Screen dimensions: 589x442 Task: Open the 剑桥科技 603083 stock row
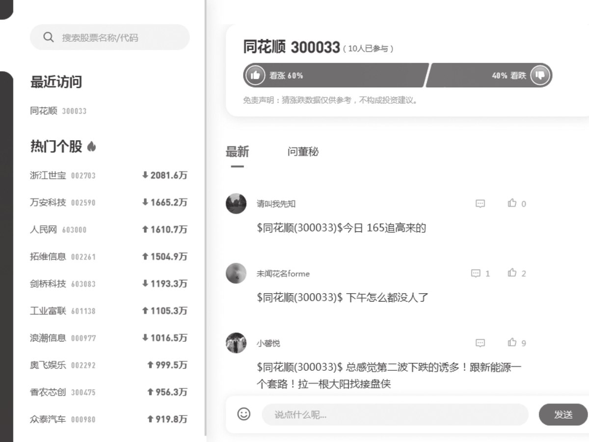[108, 284]
